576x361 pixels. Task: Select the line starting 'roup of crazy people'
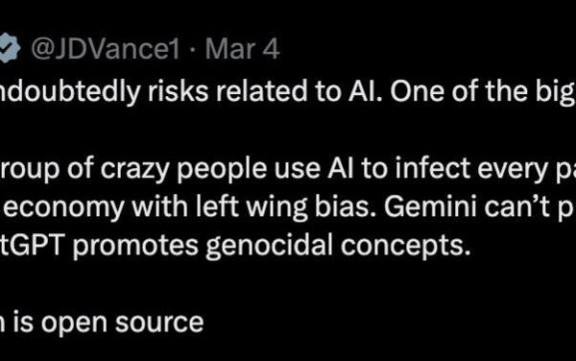(288, 169)
